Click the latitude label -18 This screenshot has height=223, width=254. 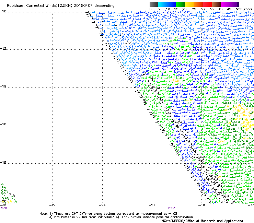pyautogui.click(x=3, y=162)
